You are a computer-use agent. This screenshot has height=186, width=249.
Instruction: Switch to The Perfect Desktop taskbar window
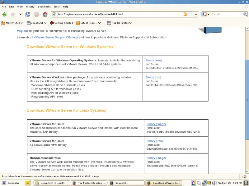coord(89,183)
